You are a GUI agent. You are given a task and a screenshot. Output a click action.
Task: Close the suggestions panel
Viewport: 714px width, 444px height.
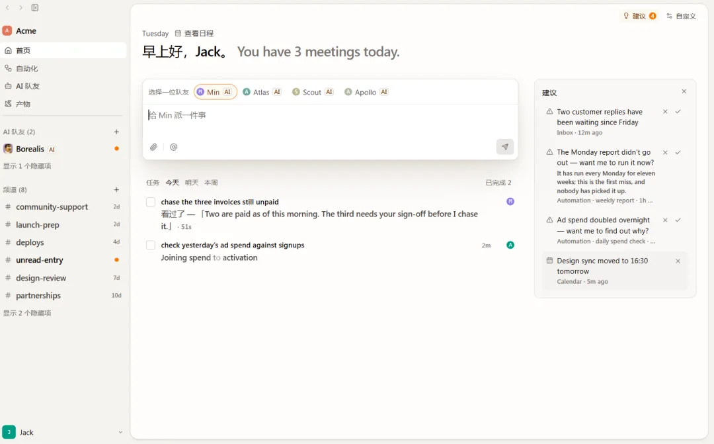pos(684,91)
